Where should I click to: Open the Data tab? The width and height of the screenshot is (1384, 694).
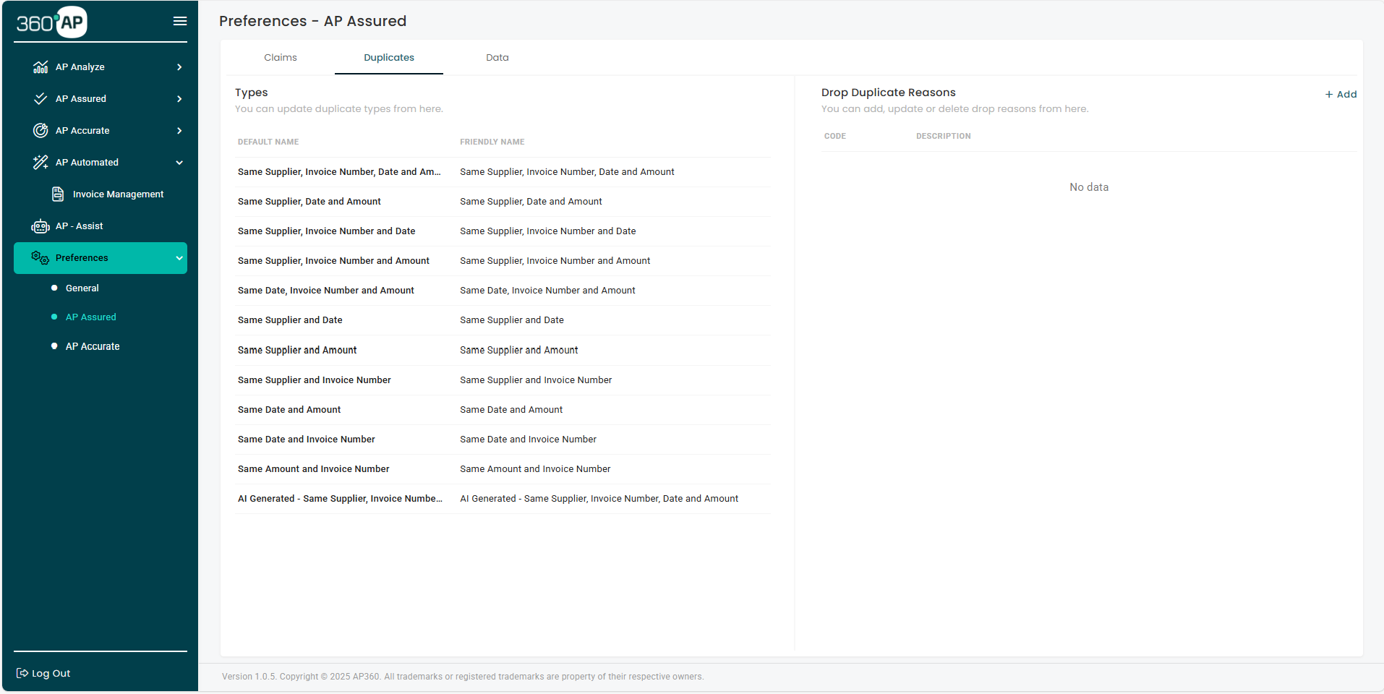coord(497,57)
